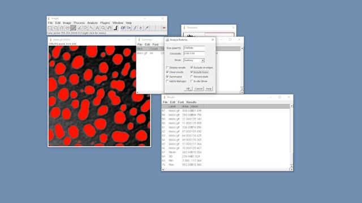Open the Help menu in ImageJ

[129, 23]
